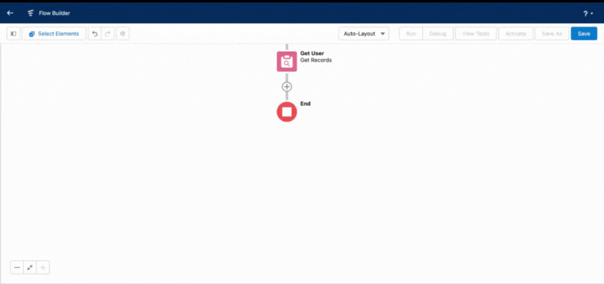Image resolution: width=604 pixels, height=284 pixels.
Task: Toggle the left toolbox panel
Action: pyautogui.click(x=13, y=33)
